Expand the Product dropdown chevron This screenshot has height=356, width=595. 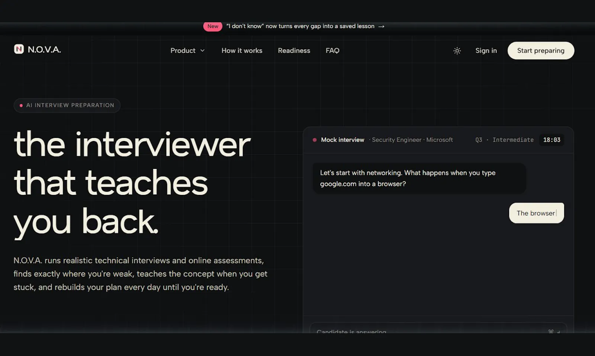pyautogui.click(x=202, y=51)
